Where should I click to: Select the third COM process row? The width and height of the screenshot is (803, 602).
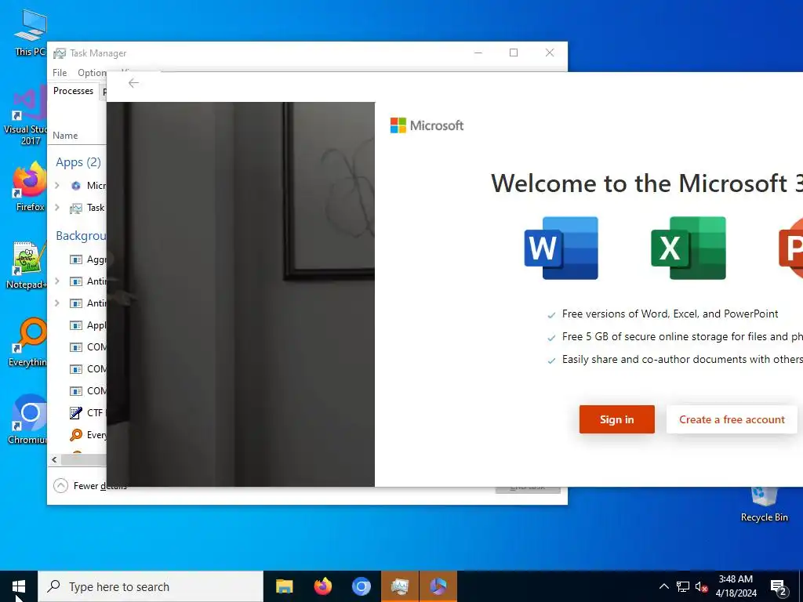point(88,391)
